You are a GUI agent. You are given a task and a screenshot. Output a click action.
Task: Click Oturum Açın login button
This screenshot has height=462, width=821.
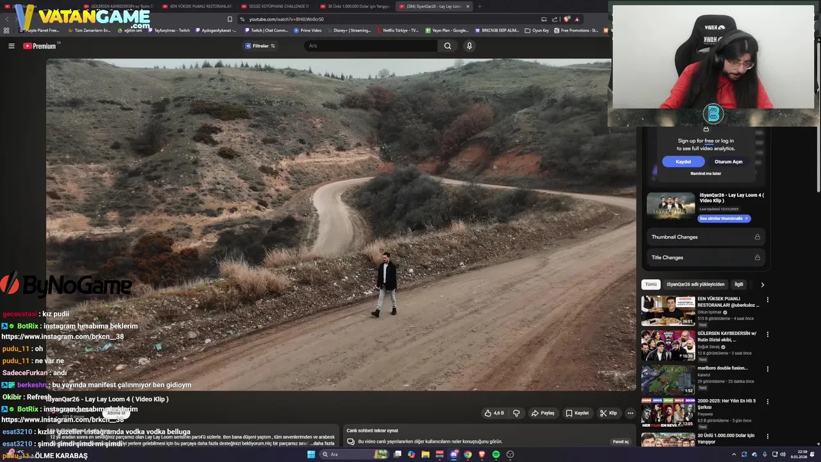pos(728,162)
